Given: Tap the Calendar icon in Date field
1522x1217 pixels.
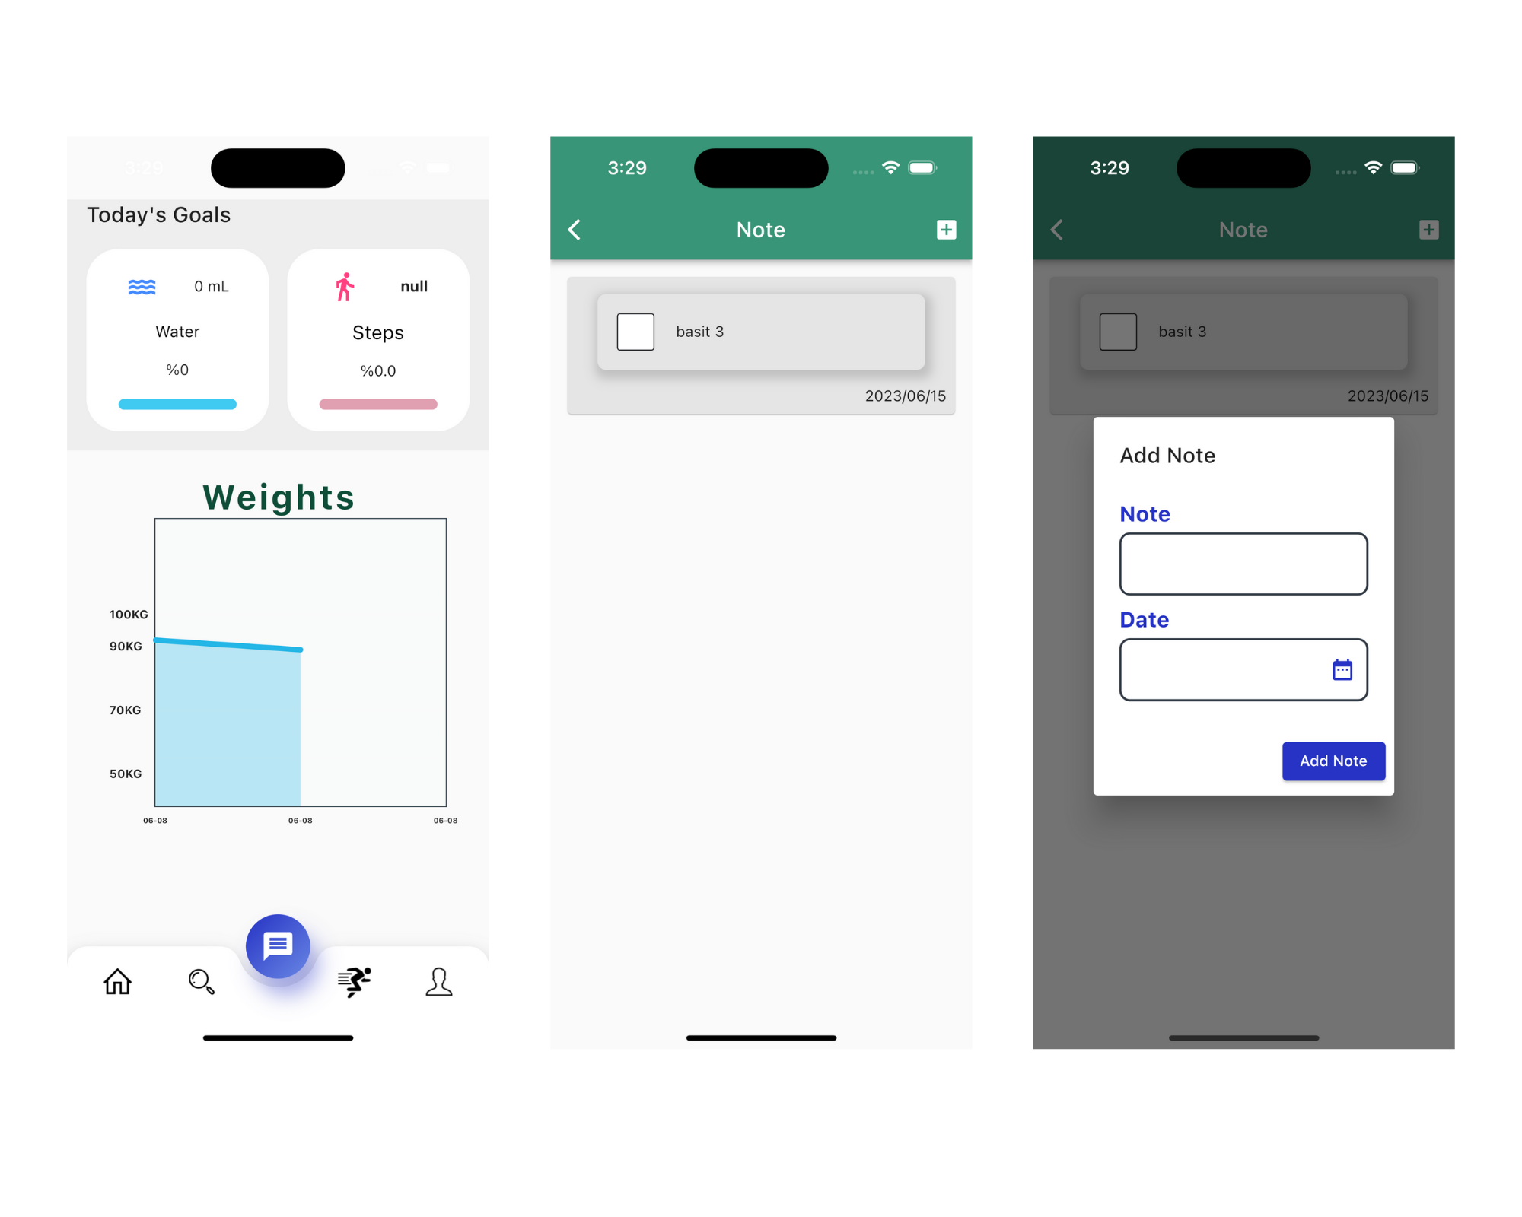Looking at the screenshot, I should [1342, 671].
